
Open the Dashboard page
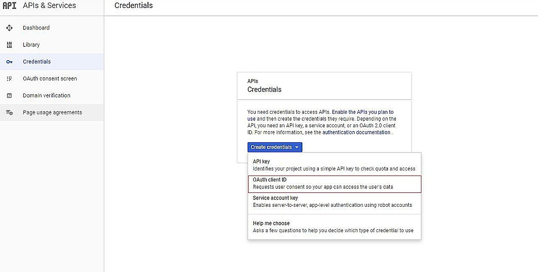(36, 28)
